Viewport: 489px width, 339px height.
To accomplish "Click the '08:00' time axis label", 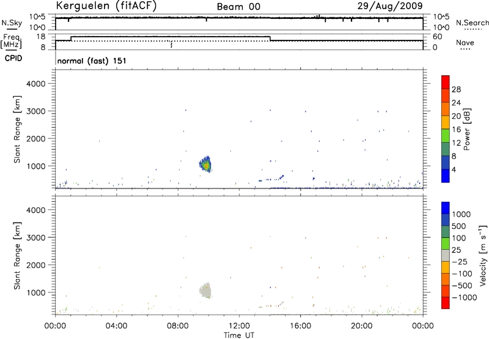I will click(178, 326).
